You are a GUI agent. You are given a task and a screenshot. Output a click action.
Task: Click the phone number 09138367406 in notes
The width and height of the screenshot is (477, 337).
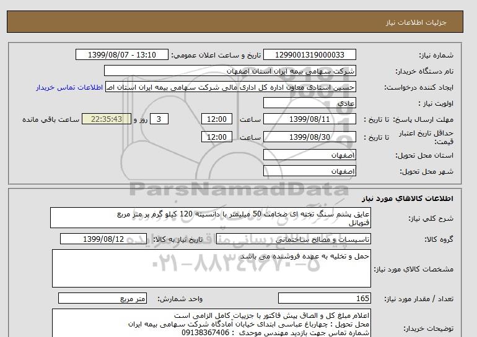coord(205,333)
